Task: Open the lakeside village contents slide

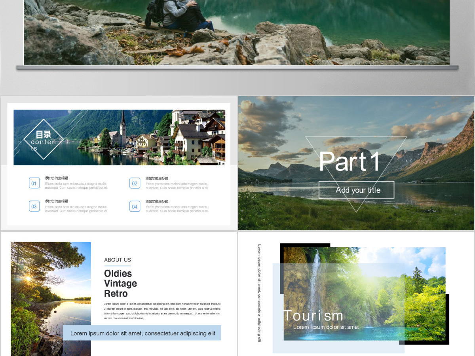Action: click(119, 163)
